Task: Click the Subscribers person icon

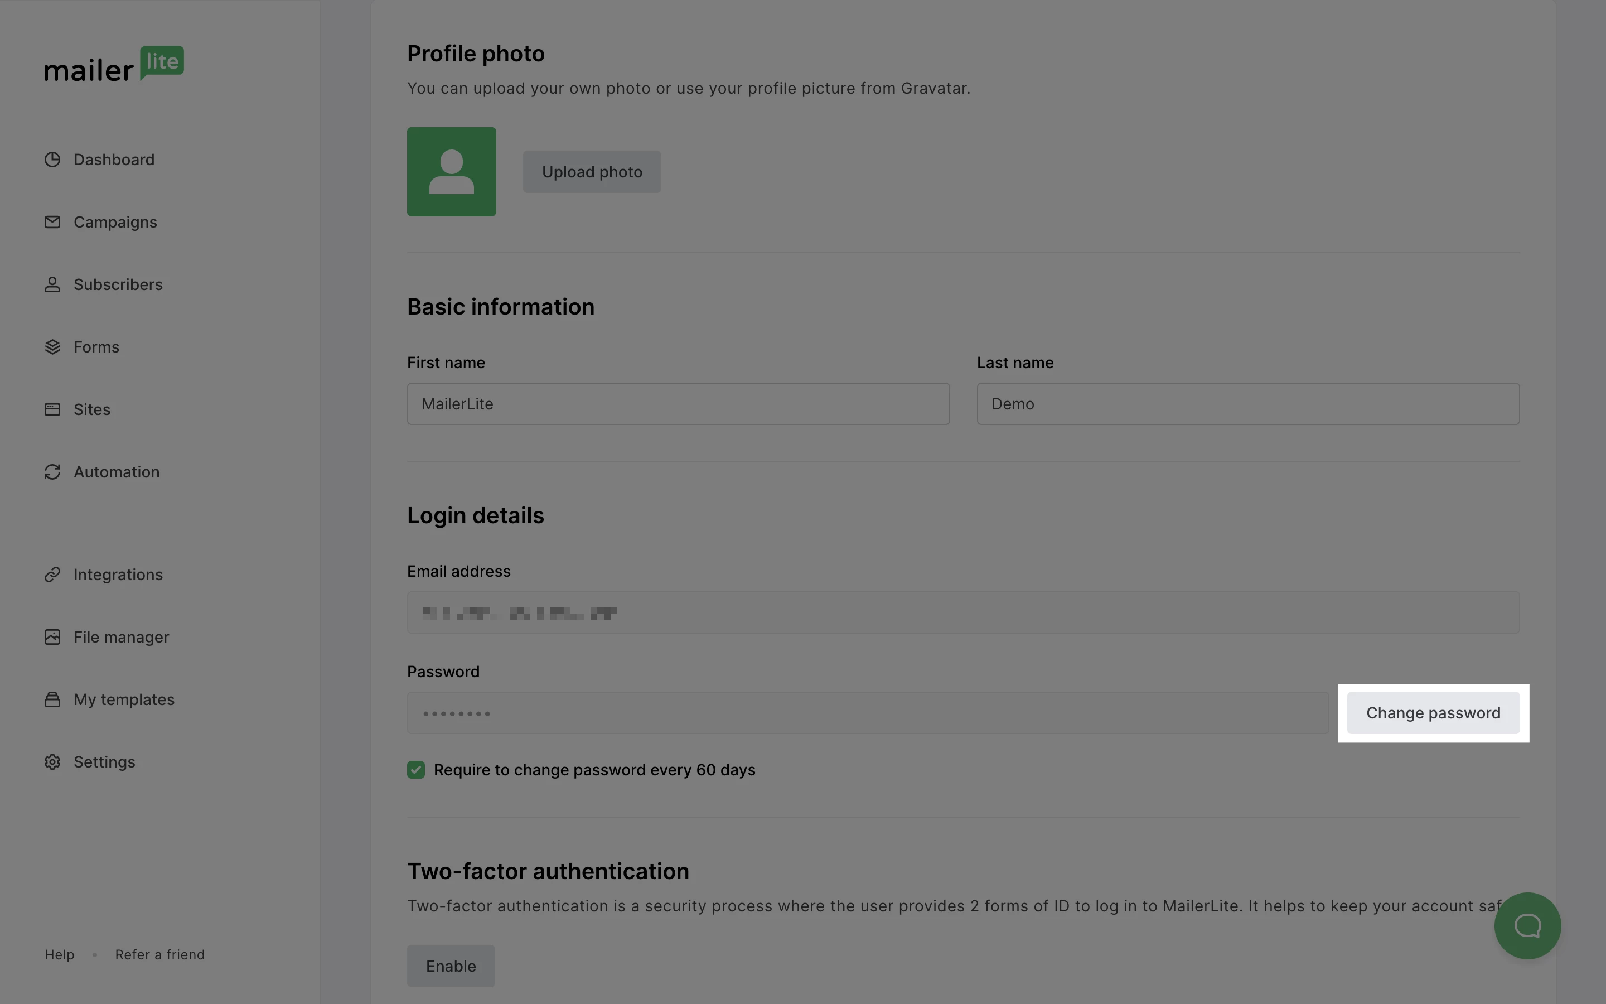Action: [52, 284]
